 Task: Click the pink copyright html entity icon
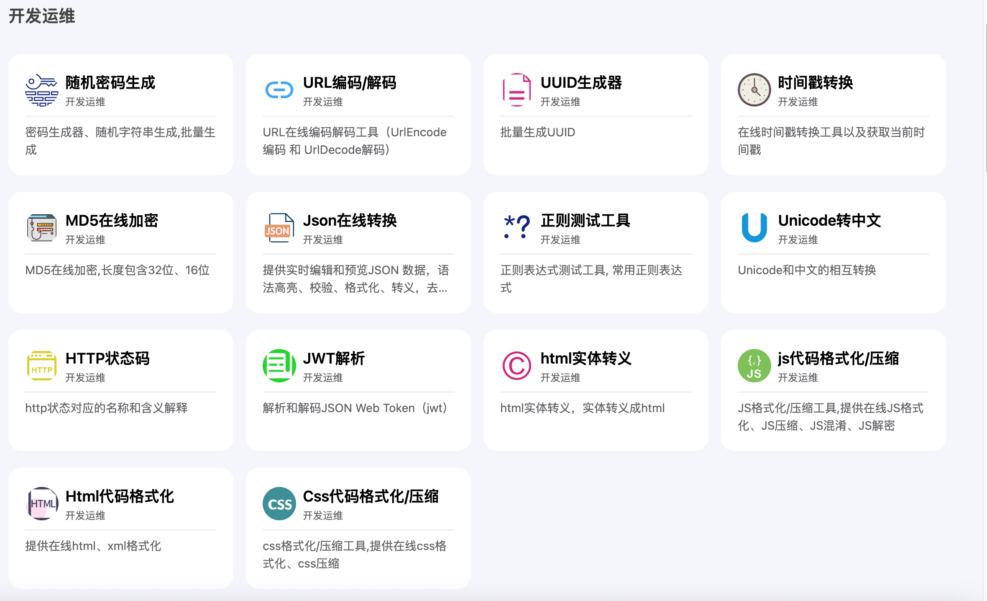point(517,366)
